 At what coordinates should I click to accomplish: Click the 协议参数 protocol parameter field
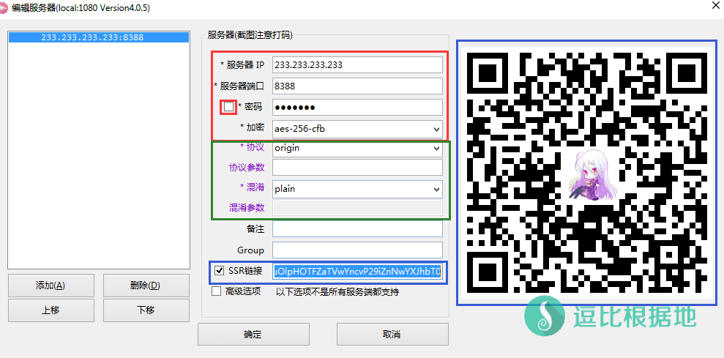357,167
